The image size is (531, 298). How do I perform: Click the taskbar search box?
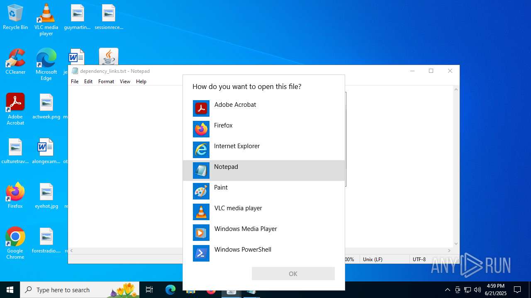80,290
